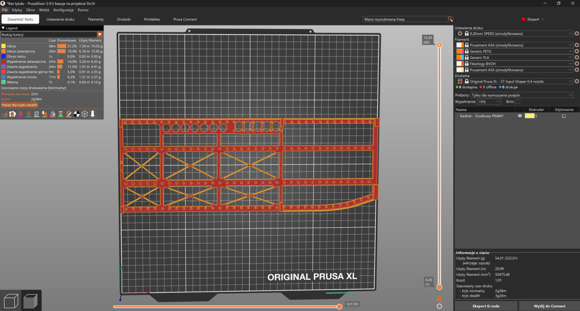Open Podpory supports dropdown
The image size is (580, 311).
tap(522, 95)
